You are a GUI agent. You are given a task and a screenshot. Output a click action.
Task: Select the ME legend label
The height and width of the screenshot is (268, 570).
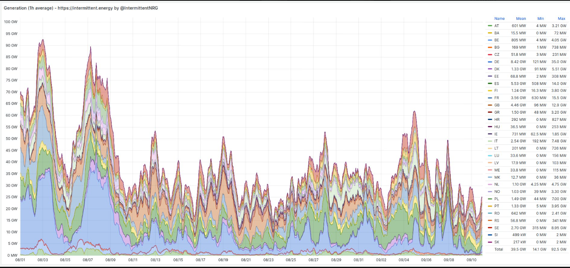(x=497, y=170)
